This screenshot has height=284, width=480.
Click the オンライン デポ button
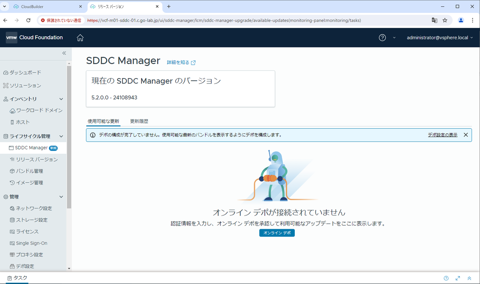pyautogui.click(x=277, y=233)
